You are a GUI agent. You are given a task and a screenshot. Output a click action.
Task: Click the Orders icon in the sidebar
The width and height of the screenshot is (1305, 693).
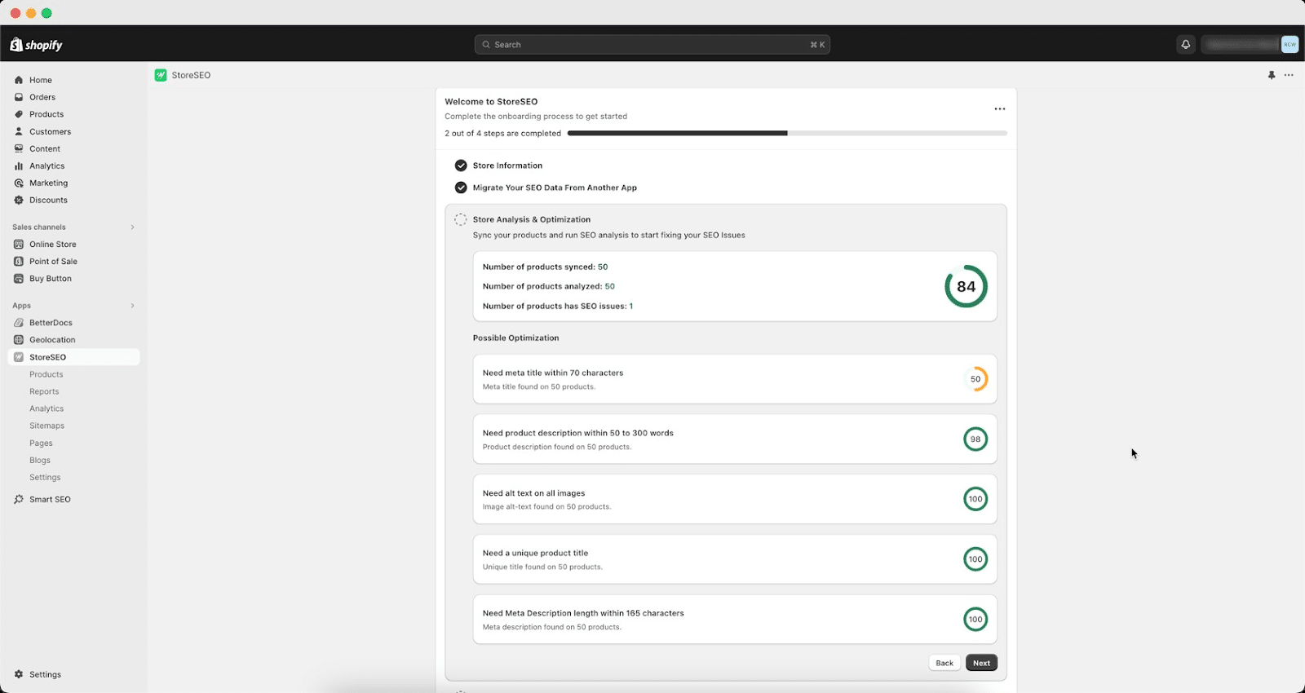19,97
